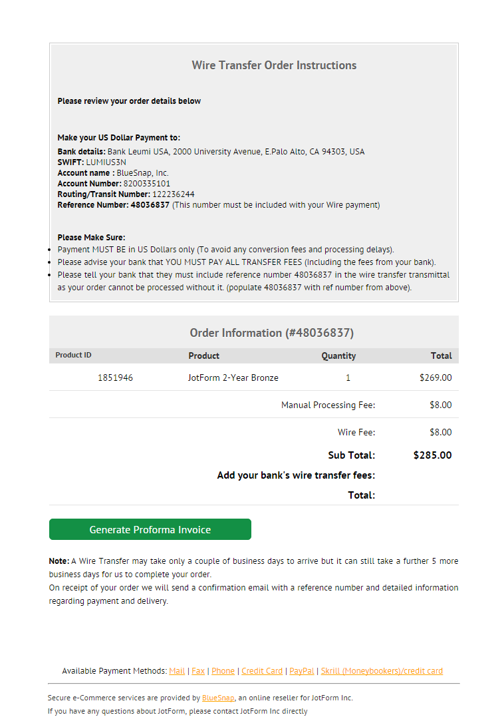Click the SWIFT code LUMIUS3N
The image size is (504, 721).
coord(106,162)
